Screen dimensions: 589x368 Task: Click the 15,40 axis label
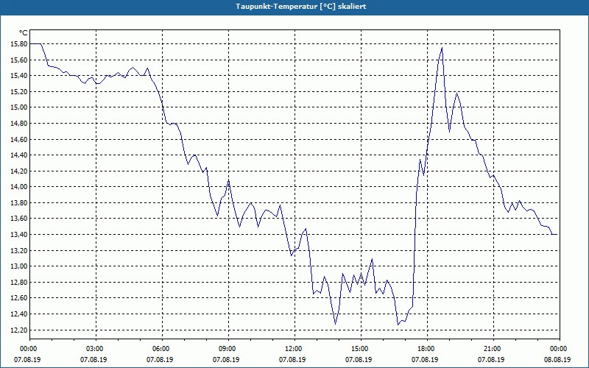tap(19, 76)
